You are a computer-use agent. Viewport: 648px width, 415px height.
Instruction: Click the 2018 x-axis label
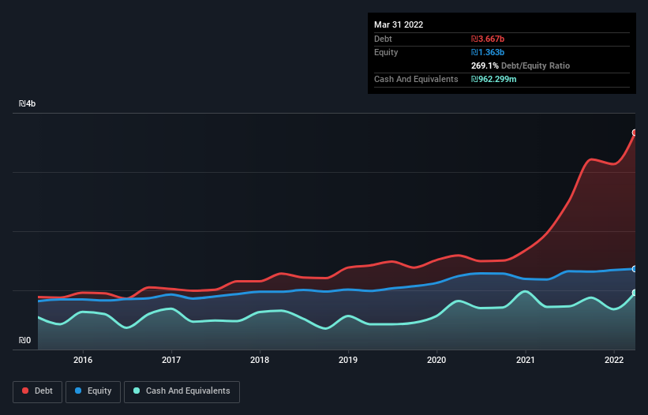[x=260, y=360]
